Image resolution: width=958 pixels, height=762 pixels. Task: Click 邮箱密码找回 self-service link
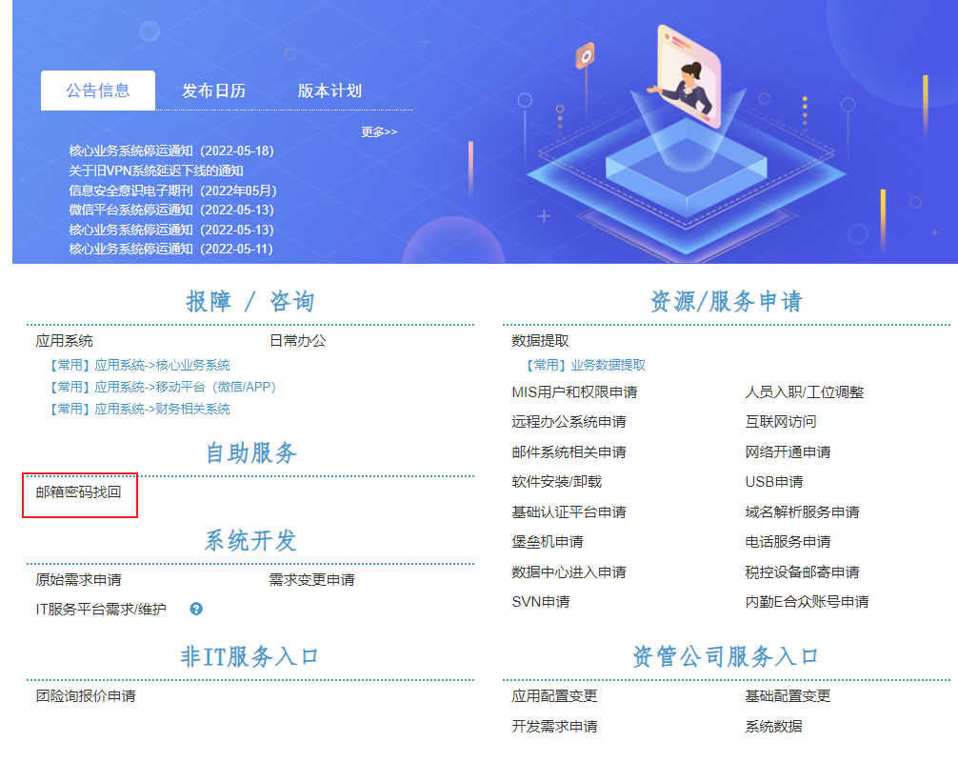tap(79, 492)
